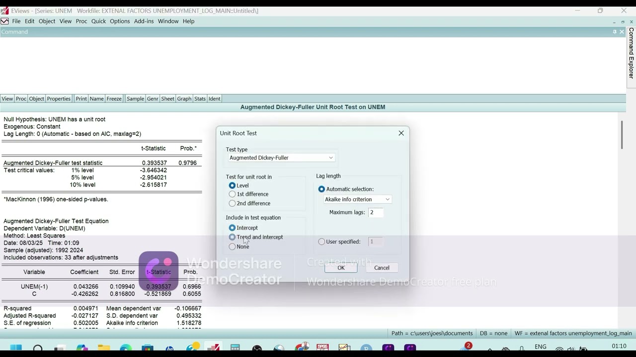Screen dimensions: 636x357
Task: Pin the Command window
Action: (615, 32)
